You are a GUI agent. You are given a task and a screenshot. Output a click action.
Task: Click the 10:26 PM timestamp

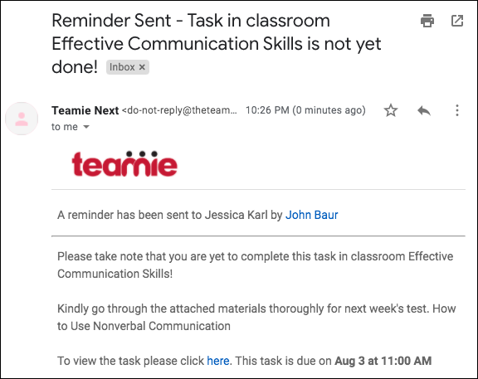[x=305, y=110]
